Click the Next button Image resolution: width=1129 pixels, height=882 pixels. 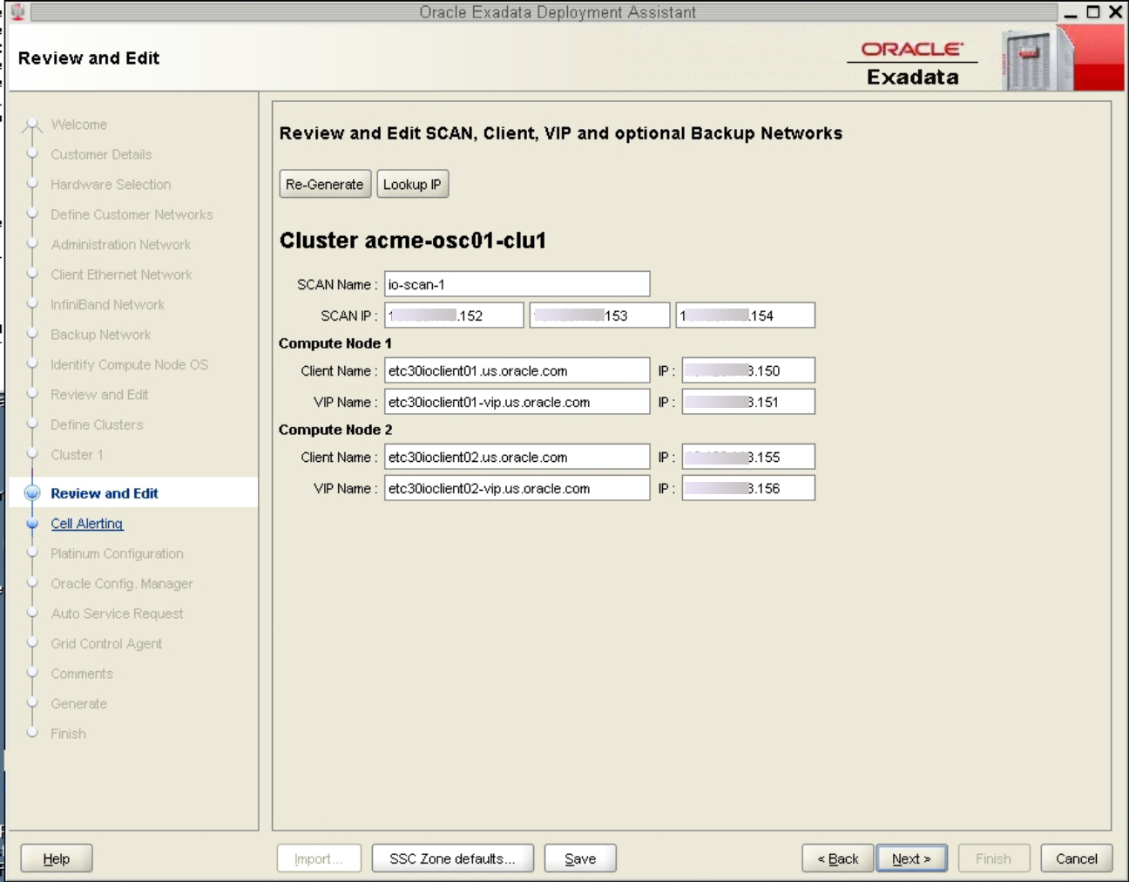911,858
